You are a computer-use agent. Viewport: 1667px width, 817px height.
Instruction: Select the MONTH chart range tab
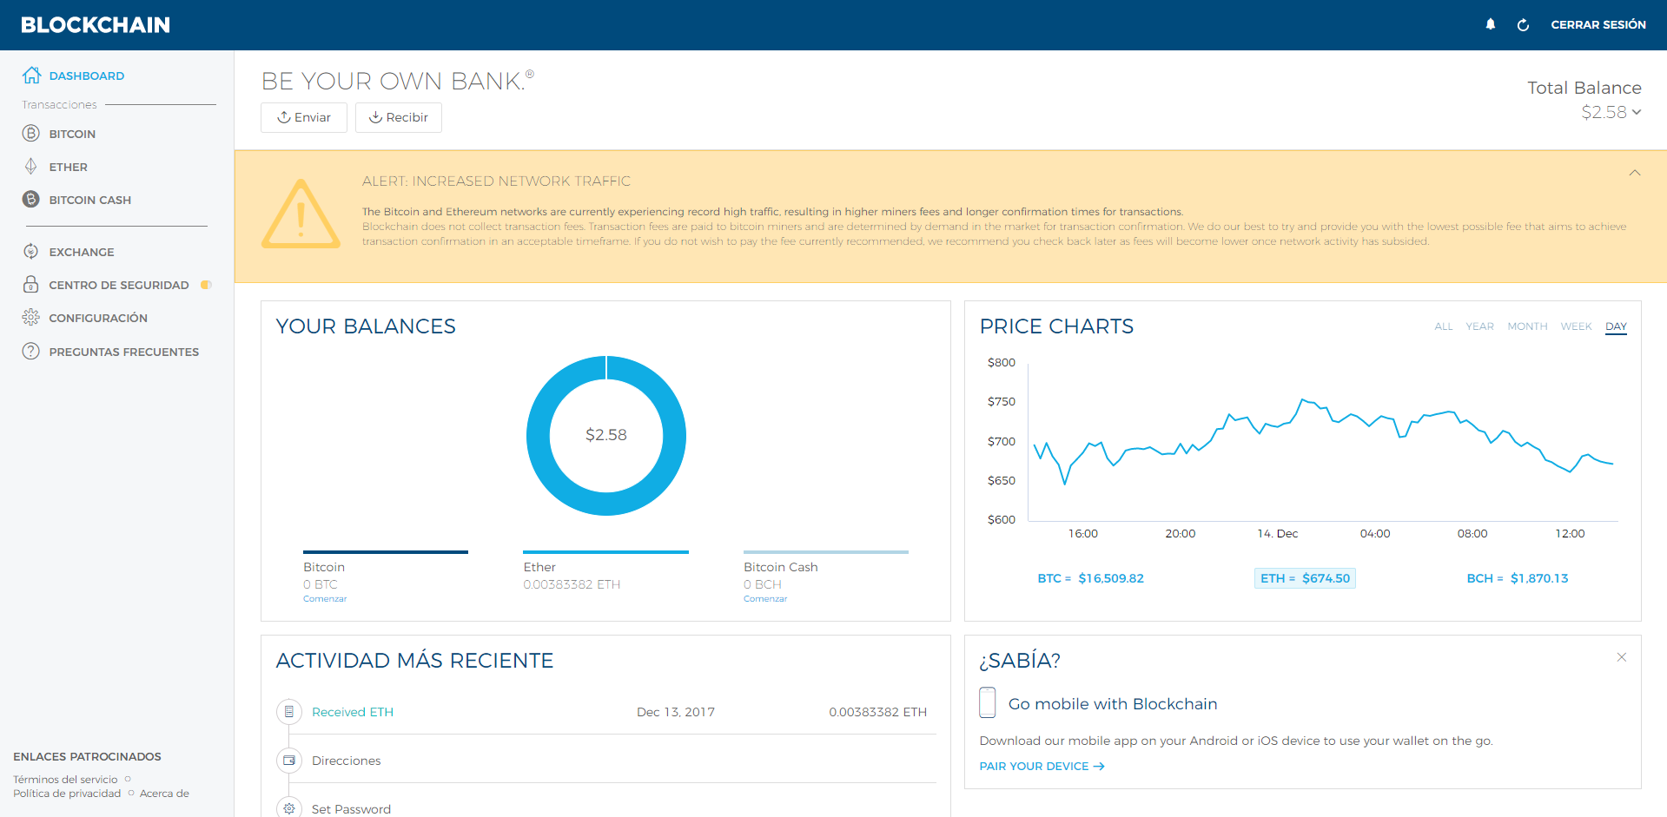pos(1528,326)
